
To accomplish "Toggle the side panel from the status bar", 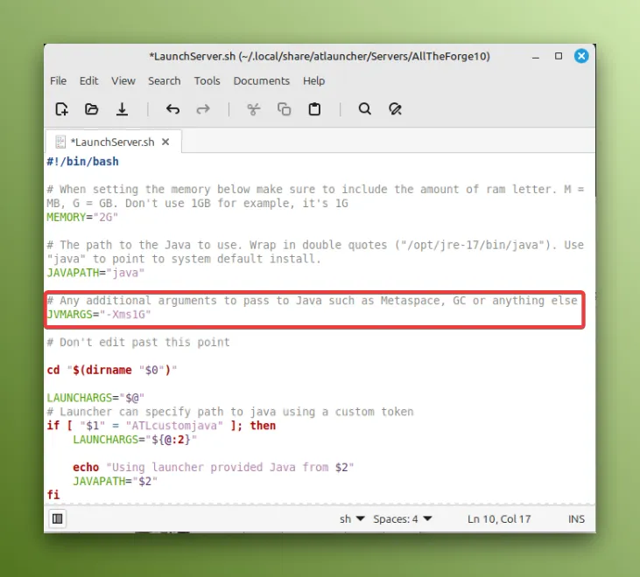I will (58, 518).
